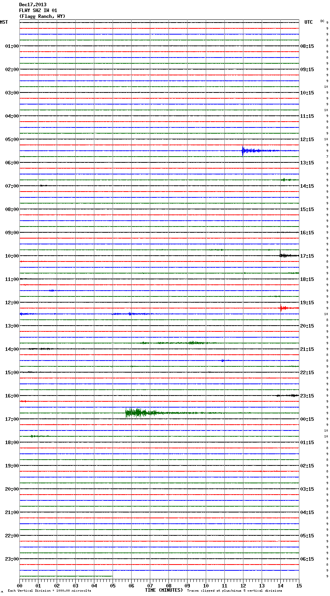Click the Each Vertical Division scale note
330x596 pixels.
(49, 591)
